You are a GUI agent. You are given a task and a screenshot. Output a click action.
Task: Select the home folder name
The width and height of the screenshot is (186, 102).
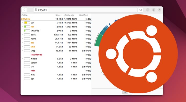point(33,39)
